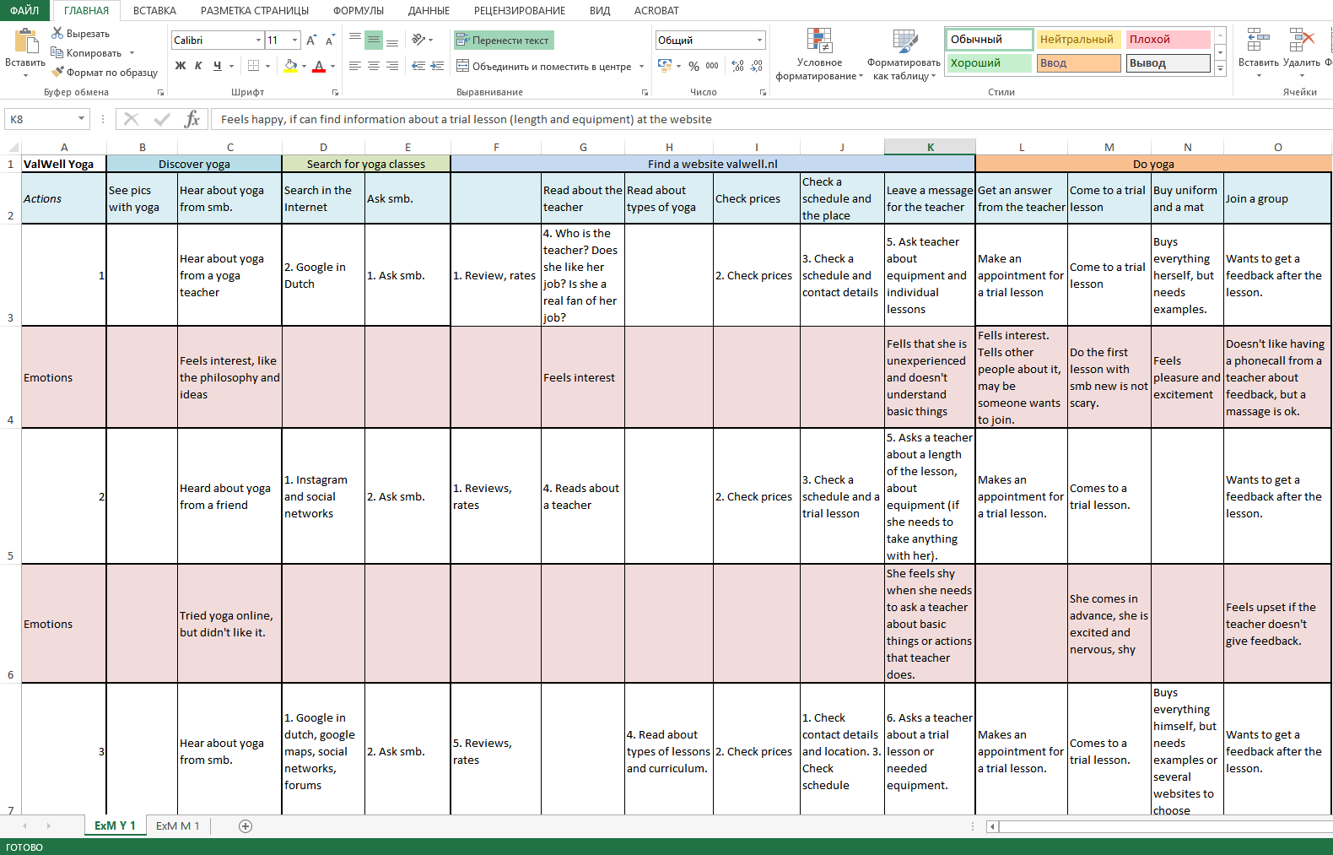Click the text orientation icon
This screenshot has height=855, width=1333.
418,40
